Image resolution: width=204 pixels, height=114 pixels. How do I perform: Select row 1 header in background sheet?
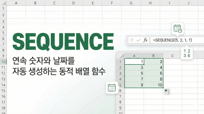[3, 9]
